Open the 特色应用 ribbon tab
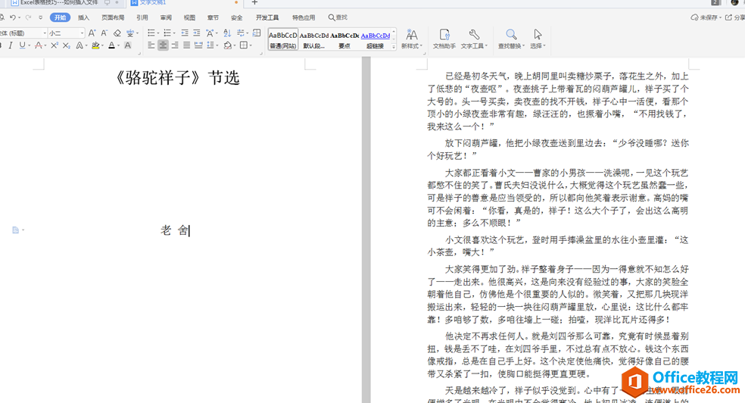This screenshot has height=403, width=745. click(304, 17)
